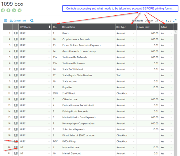Open Active dropdown for Nonemployee Compensation row
This screenshot has height=156, width=180.
171,123
